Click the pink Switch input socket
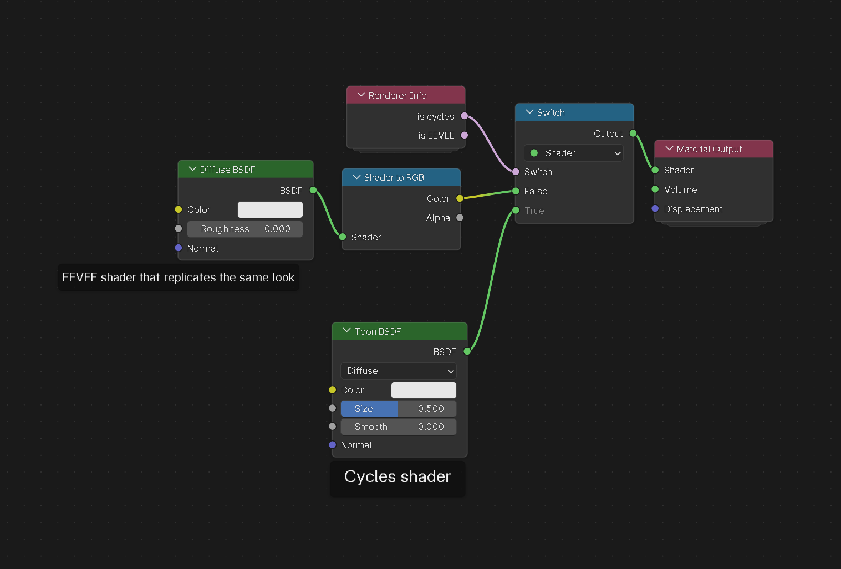Viewport: 841px width, 569px height. [x=516, y=172]
